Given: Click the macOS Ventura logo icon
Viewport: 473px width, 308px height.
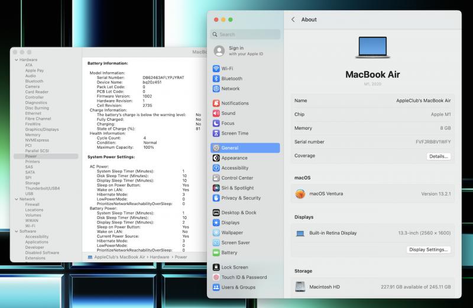Looking at the screenshot, I should coord(300,194).
